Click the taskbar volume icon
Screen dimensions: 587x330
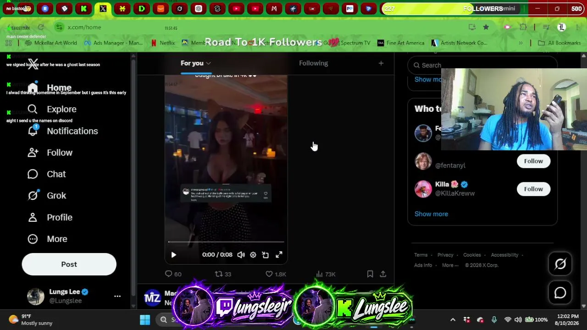tap(518, 319)
